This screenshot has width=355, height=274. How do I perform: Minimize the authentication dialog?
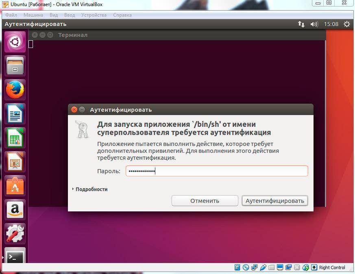82,110
